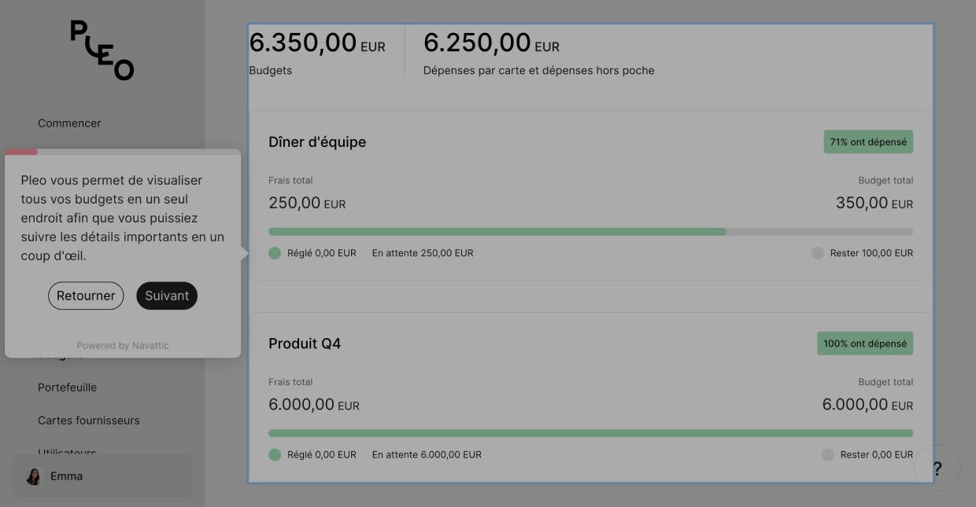
Task: Click the gray Rester dot under Produit Q4
Action: point(827,454)
